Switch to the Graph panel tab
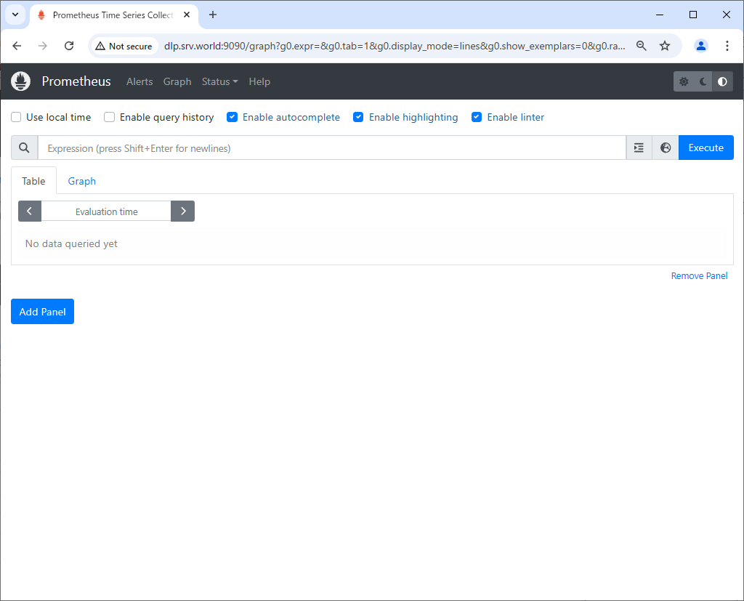 (x=81, y=181)
